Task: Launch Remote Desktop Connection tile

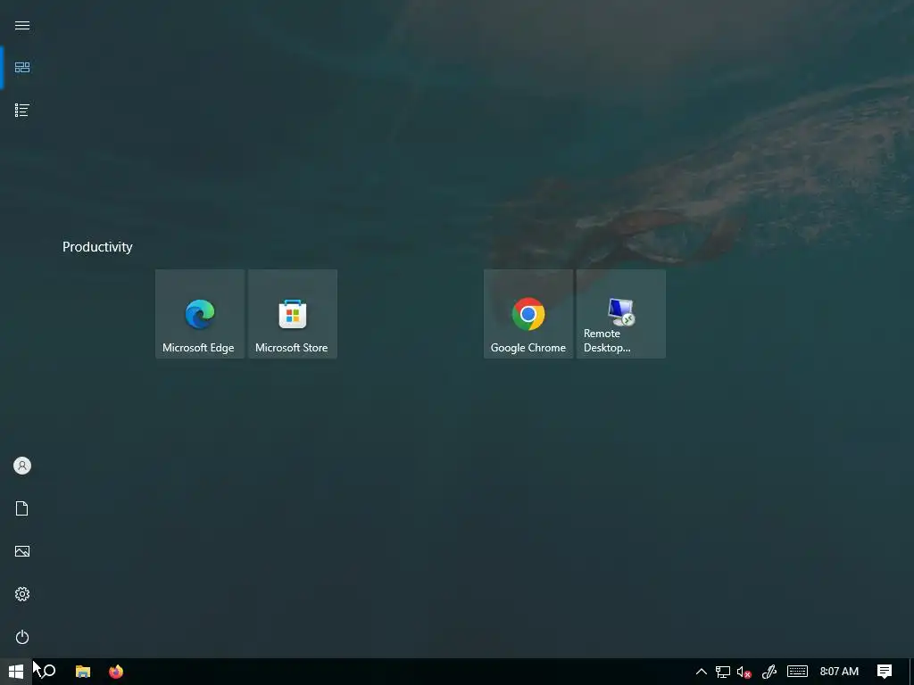Action: tap(621, 314)
